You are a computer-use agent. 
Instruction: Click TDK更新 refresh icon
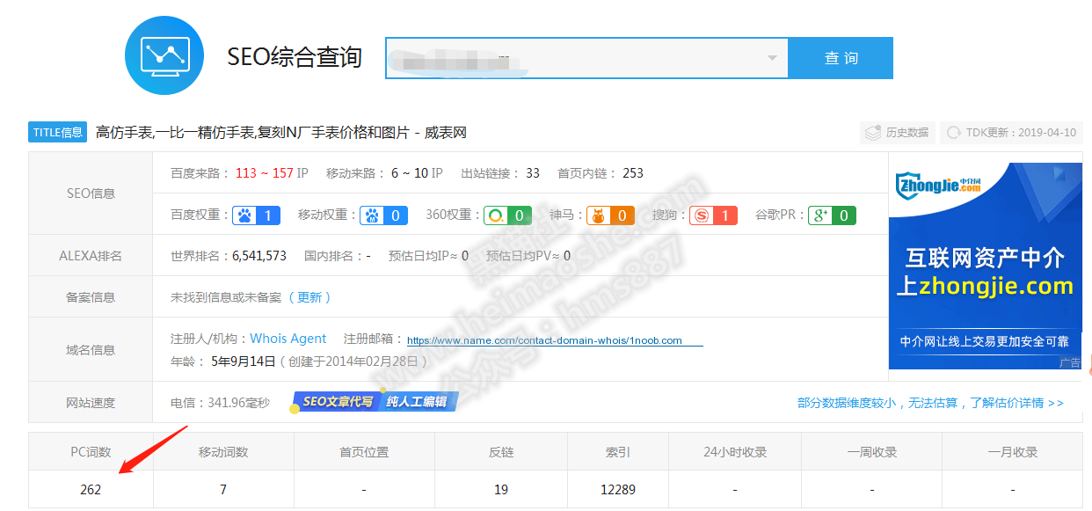point(953,133)
